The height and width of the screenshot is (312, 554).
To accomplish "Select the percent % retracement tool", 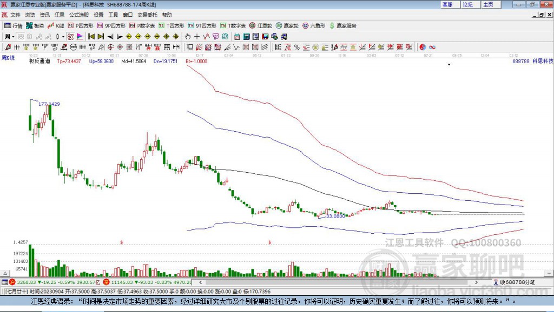I will pyautogui.click(x=297, y=48).
